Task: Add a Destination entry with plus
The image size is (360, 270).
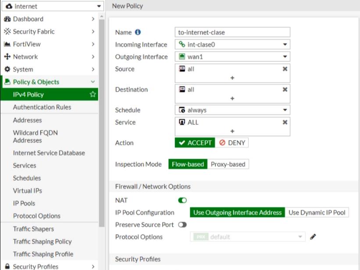Action: coord(232,99)
